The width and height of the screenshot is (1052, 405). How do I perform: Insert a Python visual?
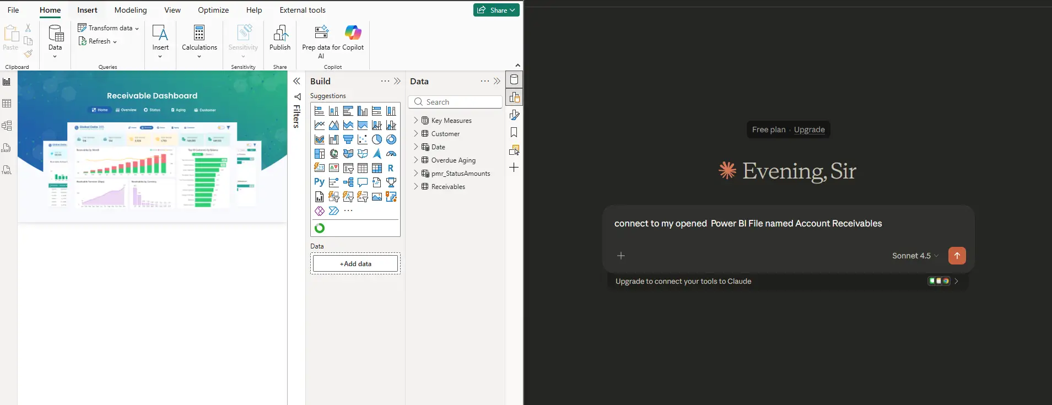(320, 182)
